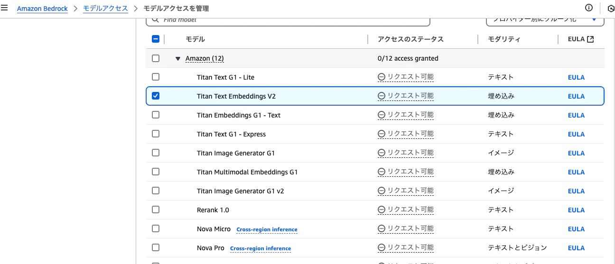
Task: Check Nova Micro checkbox
Action: [156, 228]
